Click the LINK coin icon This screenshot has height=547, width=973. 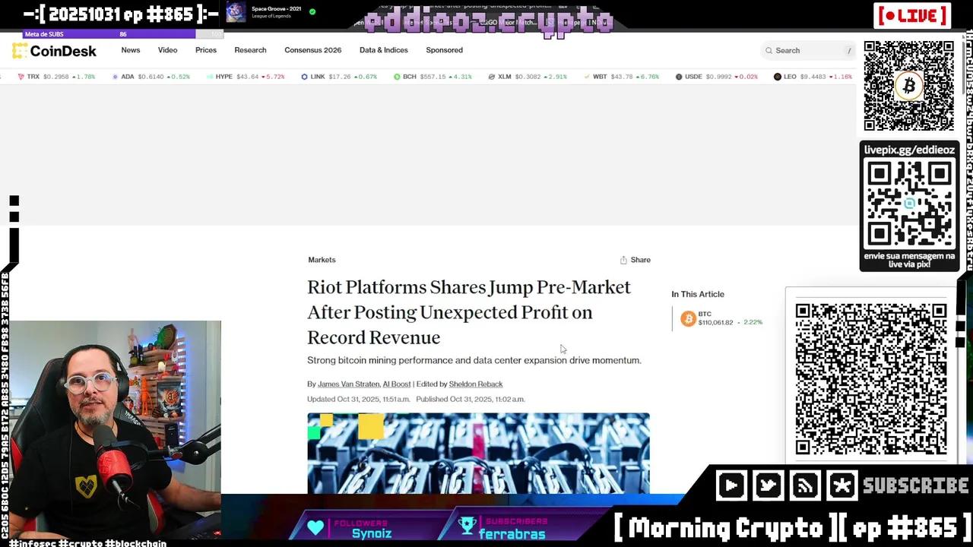tap(305, 77)
